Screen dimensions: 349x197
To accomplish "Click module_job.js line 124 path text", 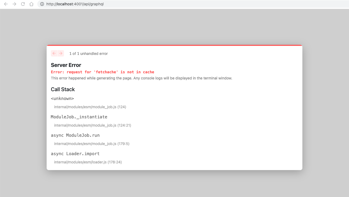I will coord(90,107).
